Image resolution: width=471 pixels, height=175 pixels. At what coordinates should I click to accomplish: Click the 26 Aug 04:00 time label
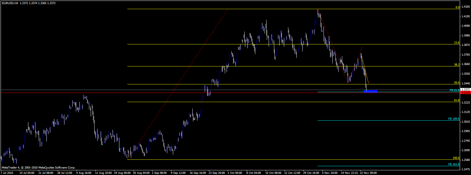(142, 173)
